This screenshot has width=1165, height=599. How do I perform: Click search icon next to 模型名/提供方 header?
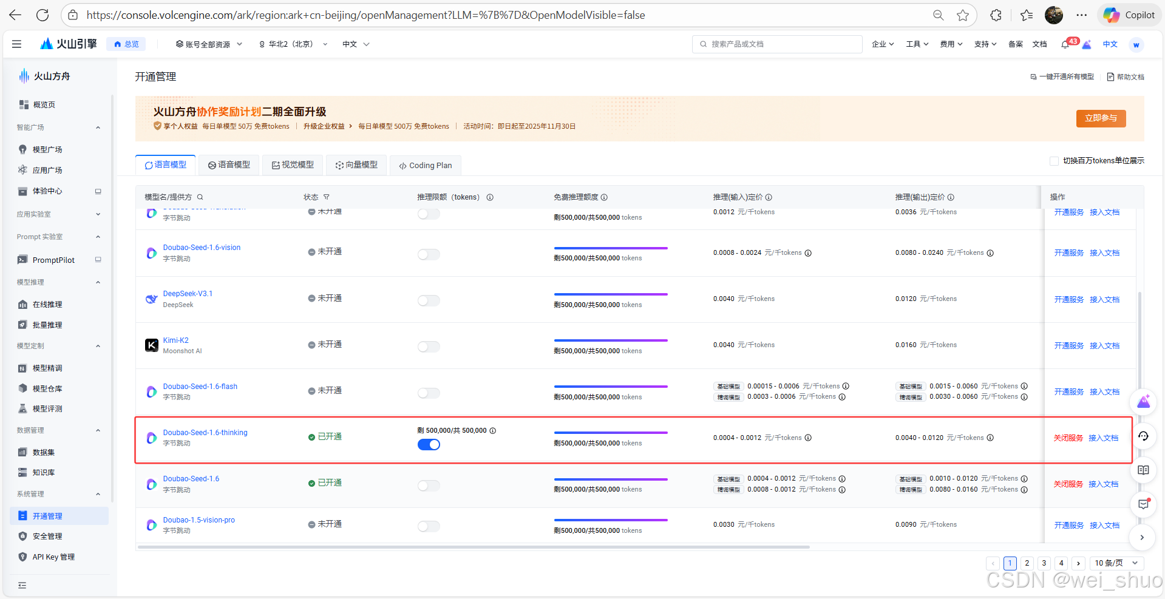(200, 197)
